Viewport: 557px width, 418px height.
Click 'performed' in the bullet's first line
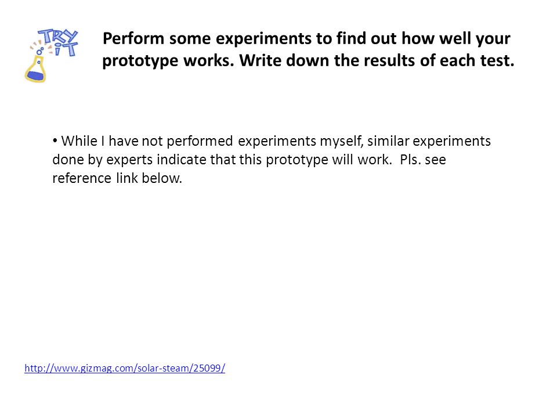click(200, 142)
